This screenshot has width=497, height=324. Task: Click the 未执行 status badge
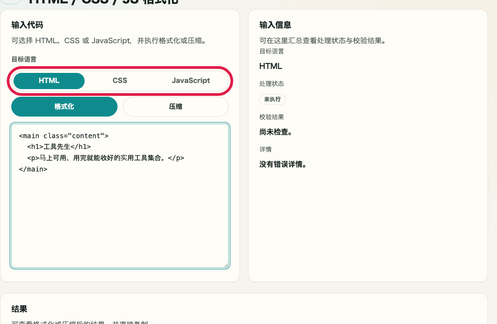click(272, 99)
